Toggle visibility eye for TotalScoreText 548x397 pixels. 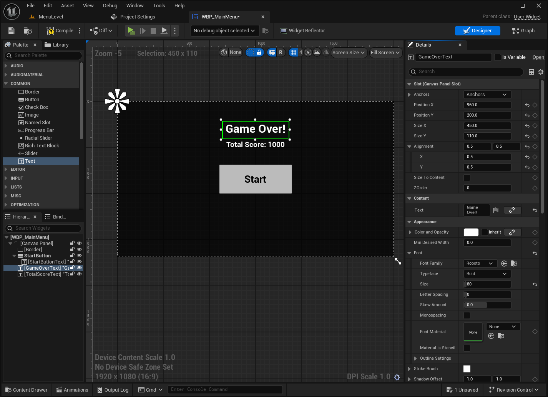tap(79, 274)
